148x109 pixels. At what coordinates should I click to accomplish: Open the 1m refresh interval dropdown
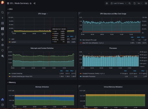coord(139,3)
